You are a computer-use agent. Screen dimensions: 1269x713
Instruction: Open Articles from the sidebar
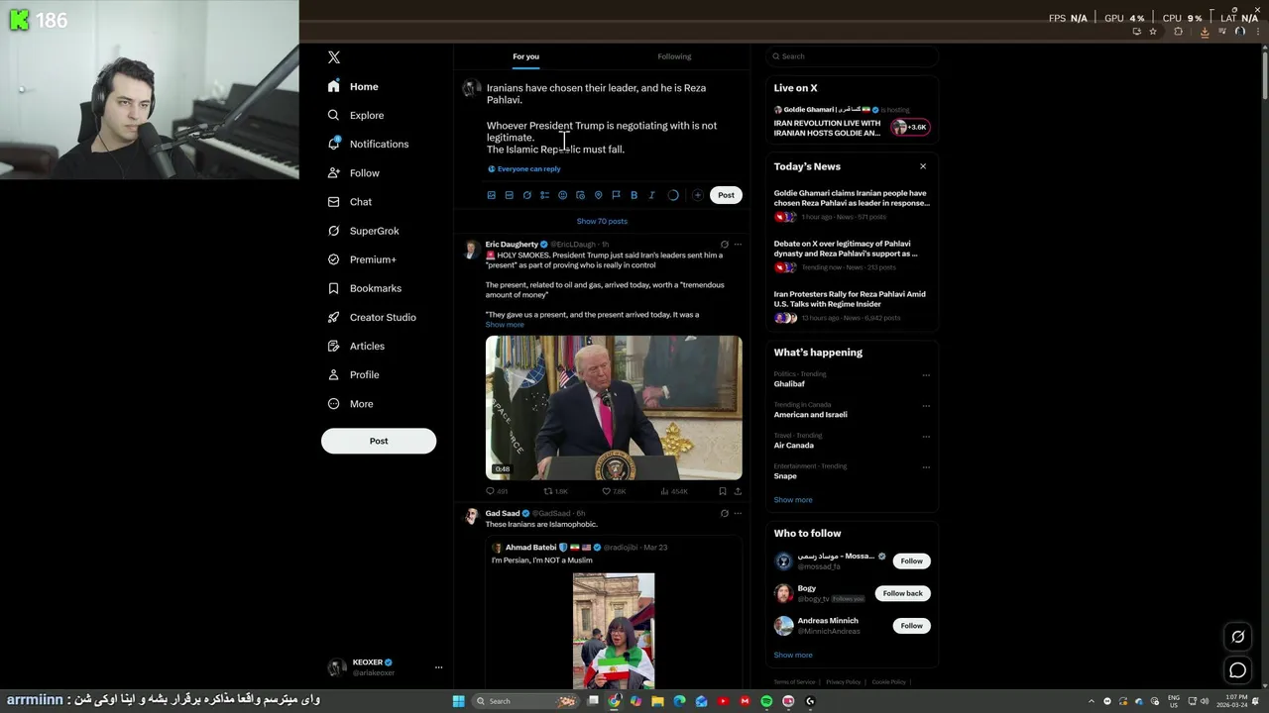pyautogui.click(x=355, y=346)
